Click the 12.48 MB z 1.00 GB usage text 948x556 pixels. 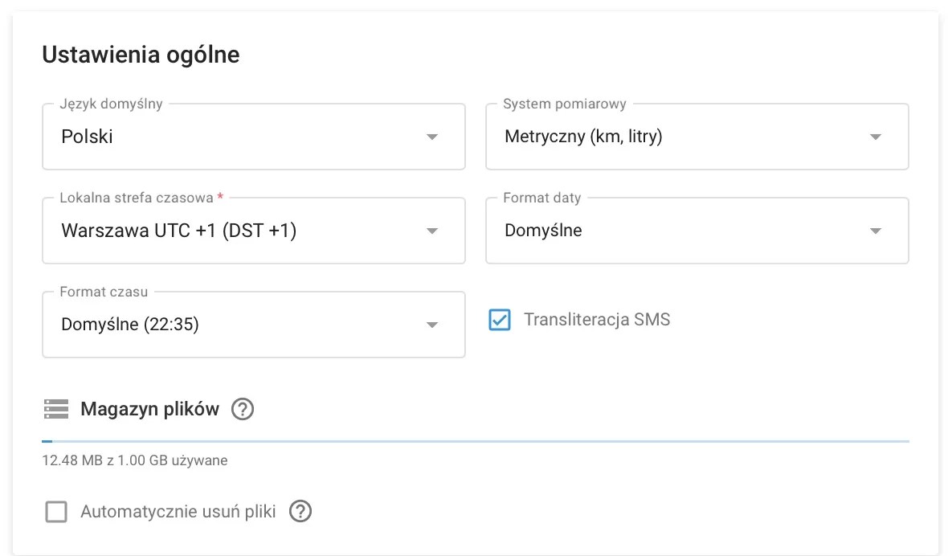(x=135, y=461)
